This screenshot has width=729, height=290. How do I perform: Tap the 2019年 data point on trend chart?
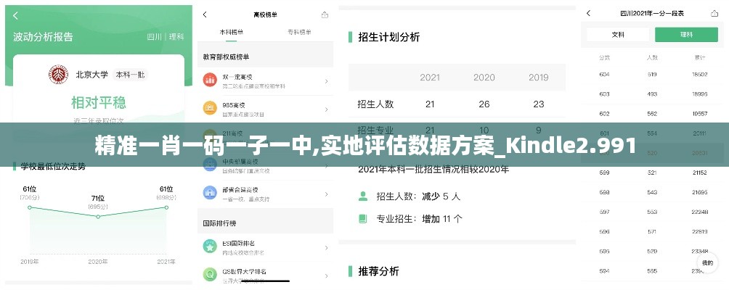point(30,207)
